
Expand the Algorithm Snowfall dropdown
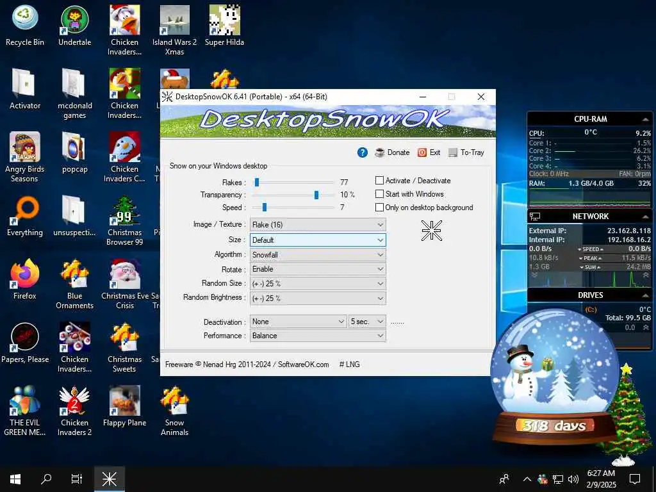(x=318, y=254)
